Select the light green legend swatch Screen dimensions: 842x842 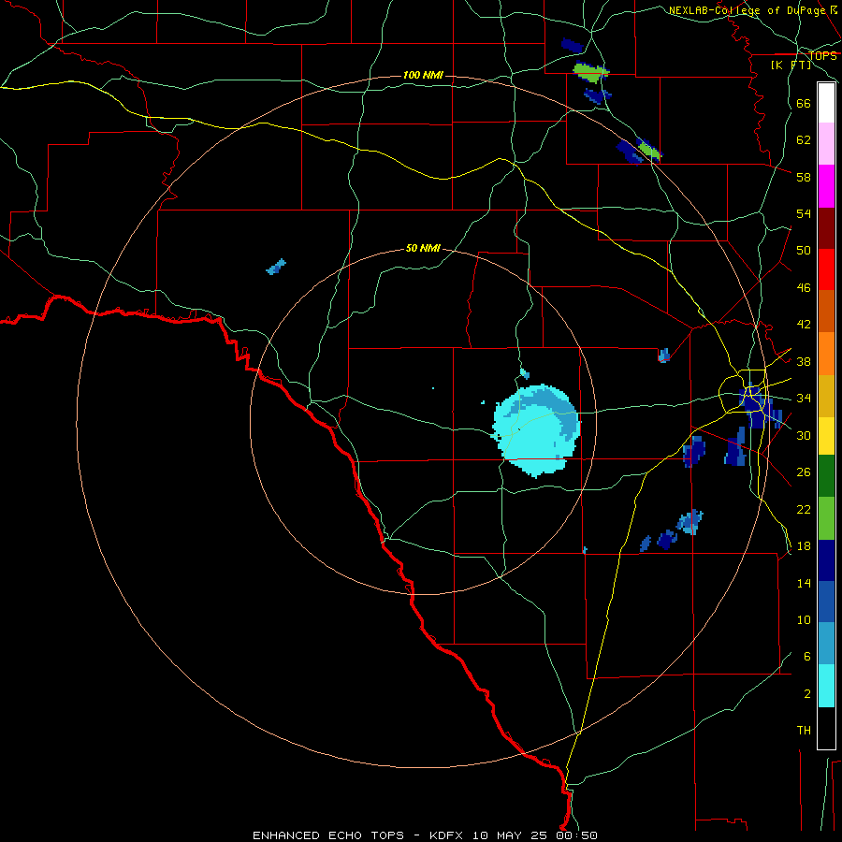(826, 518)
